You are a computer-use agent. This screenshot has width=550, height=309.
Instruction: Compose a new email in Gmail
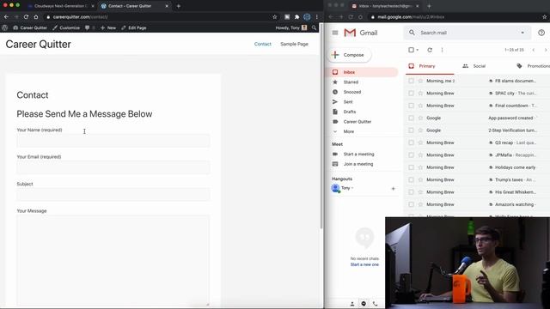click(x=349, y=55)
